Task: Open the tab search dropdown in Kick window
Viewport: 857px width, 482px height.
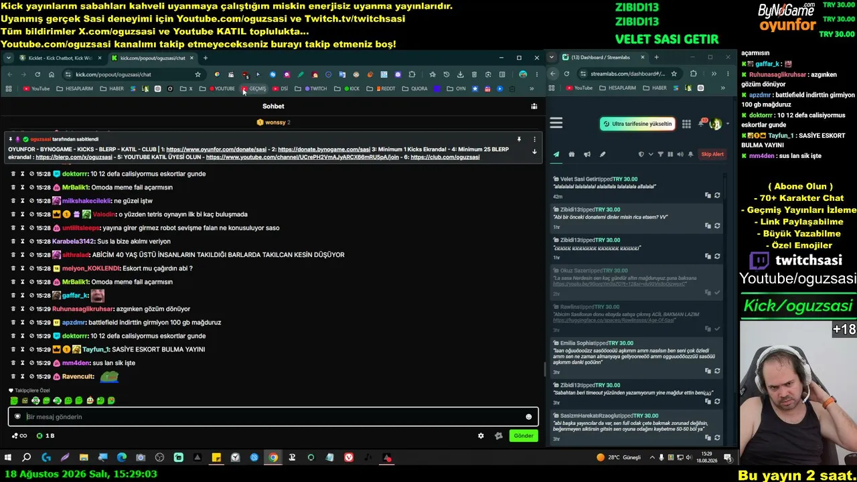Action: pos(9,58)
